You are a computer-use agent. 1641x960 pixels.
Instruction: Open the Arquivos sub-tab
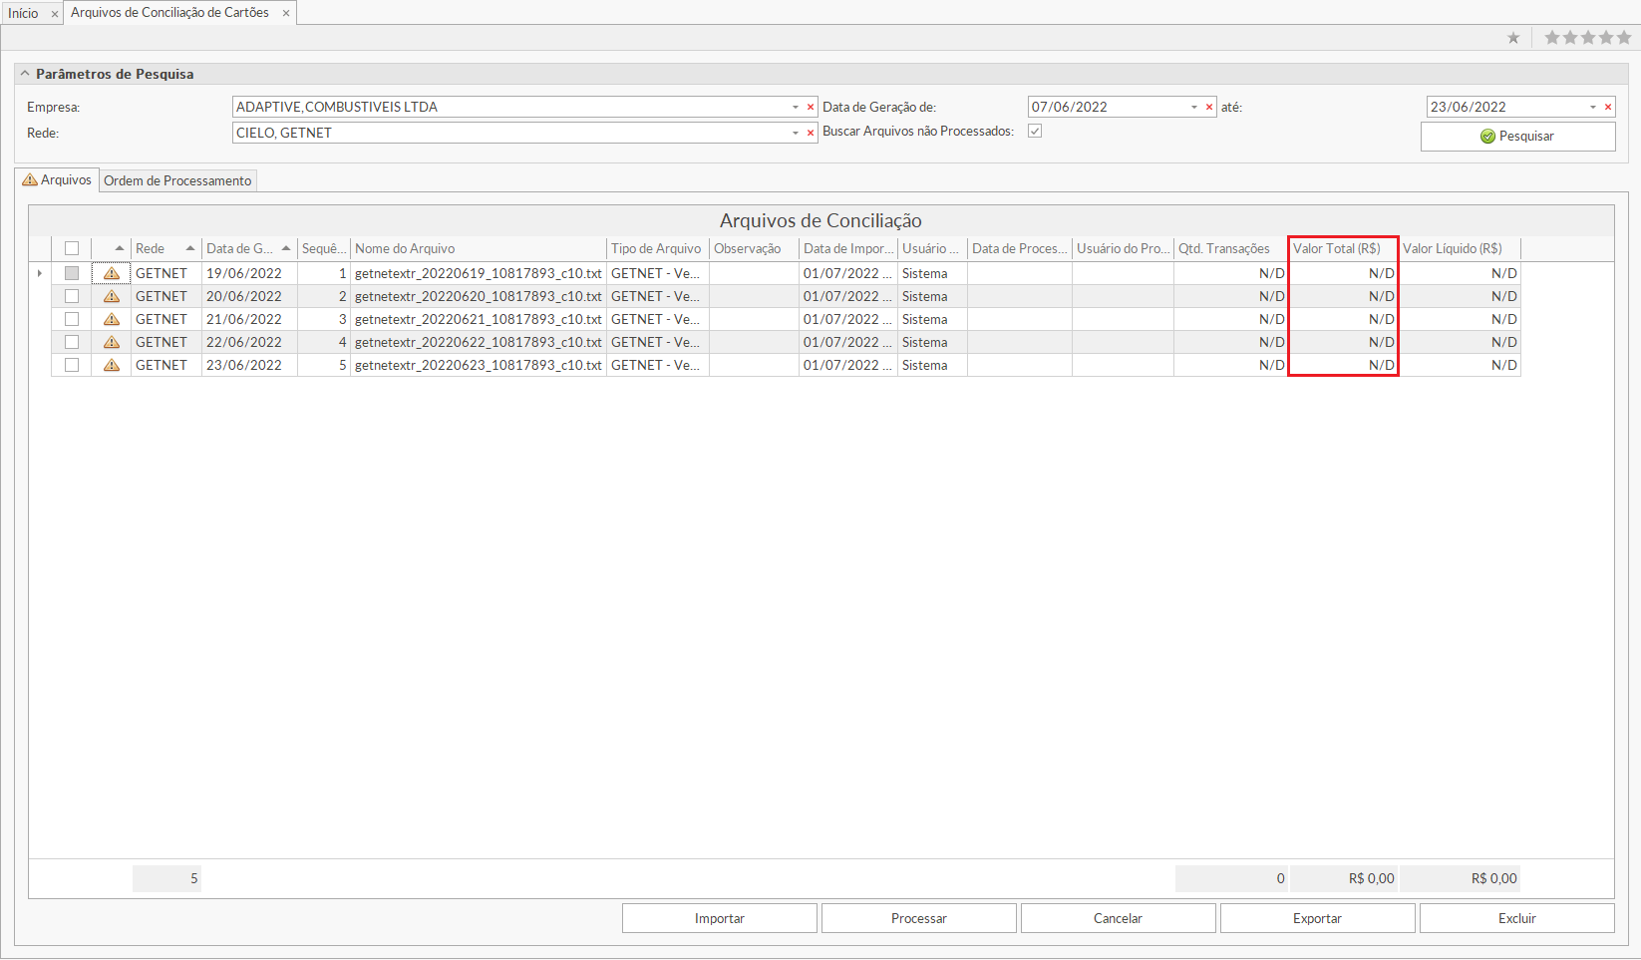[58, 179]
